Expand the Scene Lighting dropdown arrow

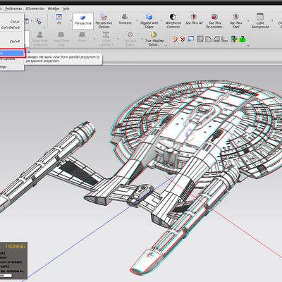118,39
